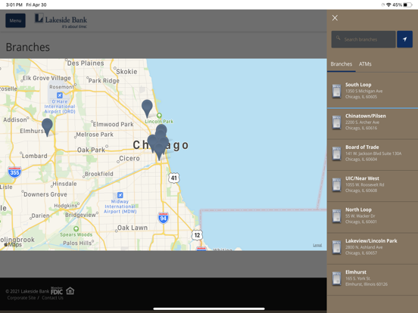Tap the map pin near Elmhurst
This screenshot has width=418, height=313.
47,127
